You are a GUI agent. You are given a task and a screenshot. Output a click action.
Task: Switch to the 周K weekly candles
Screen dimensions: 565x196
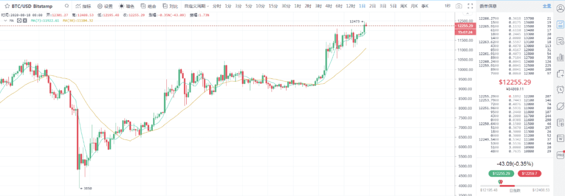tap(404, 6)
